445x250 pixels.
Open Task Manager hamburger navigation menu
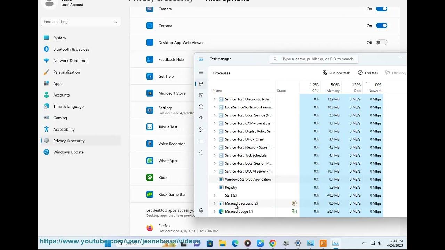pyautogui.click(x=201, y=73)
